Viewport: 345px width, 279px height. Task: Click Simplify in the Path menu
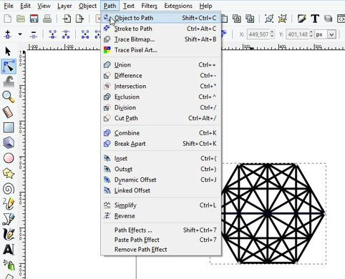[x=161, y=205]
